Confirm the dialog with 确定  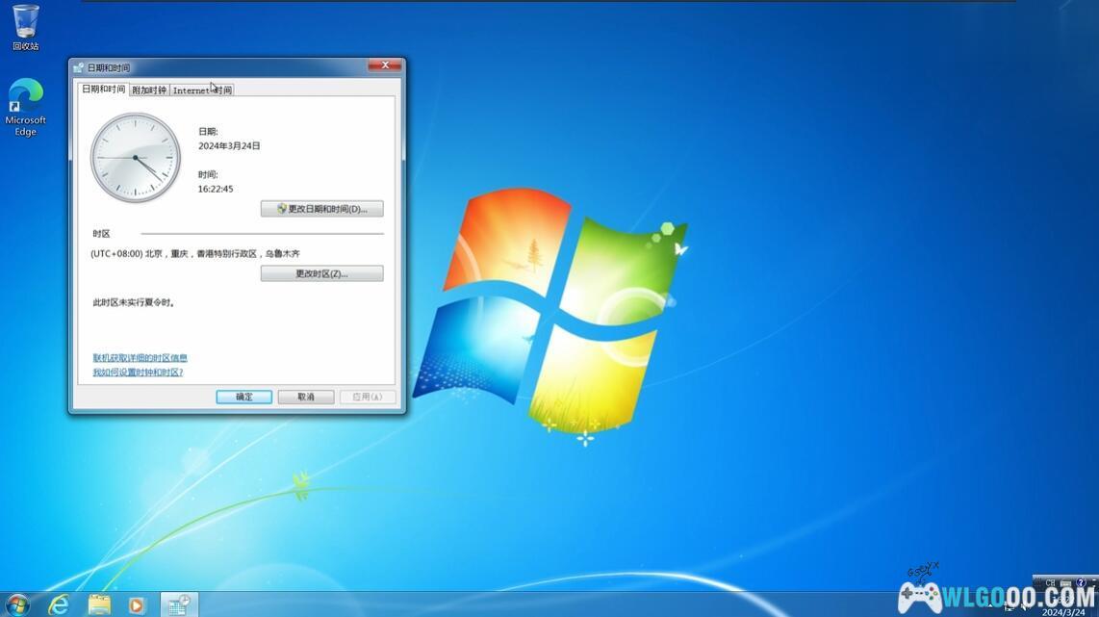tap(243, 397)
